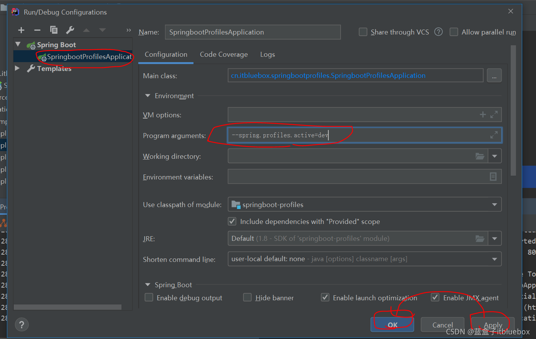Click Spring Boot leaf icon in tree

[x=31, y=45]
